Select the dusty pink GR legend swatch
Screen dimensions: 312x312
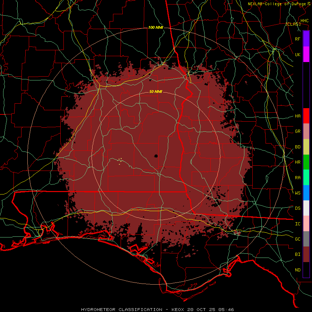(306, 131)
